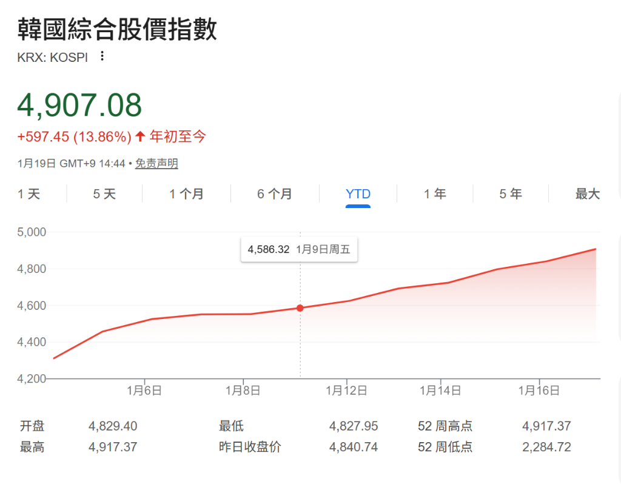Select the active YTD tab
621x484 pixels.
358,194
